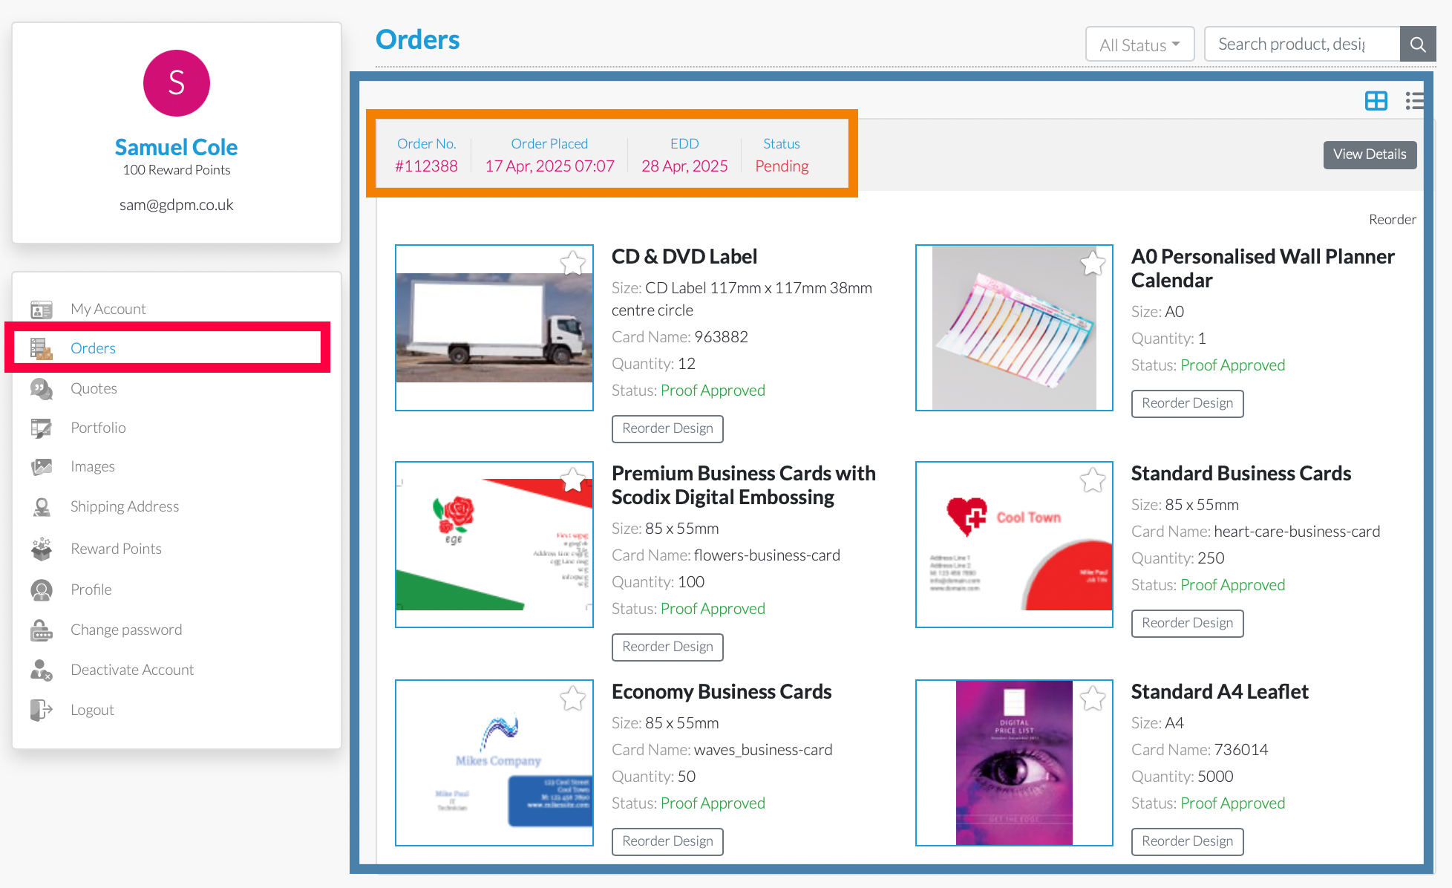Click the Deactivate Account user icon
This screenshot has height=888, width=1452.
[x=42, y=670]
